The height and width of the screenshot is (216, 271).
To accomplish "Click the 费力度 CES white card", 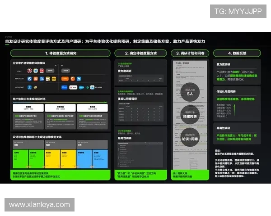I will coord(93,108).
